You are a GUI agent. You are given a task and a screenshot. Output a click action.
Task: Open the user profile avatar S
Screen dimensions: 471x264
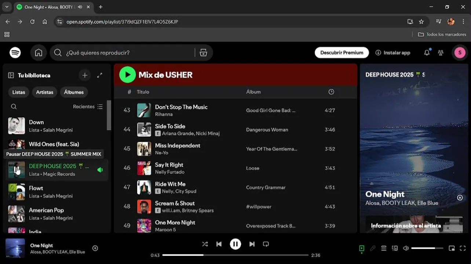pos(460,53)
